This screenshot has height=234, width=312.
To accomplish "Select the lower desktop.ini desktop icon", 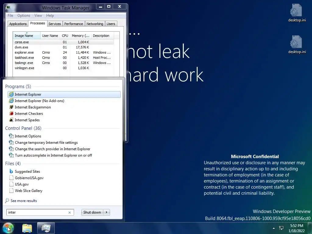I will click(297, 44).
